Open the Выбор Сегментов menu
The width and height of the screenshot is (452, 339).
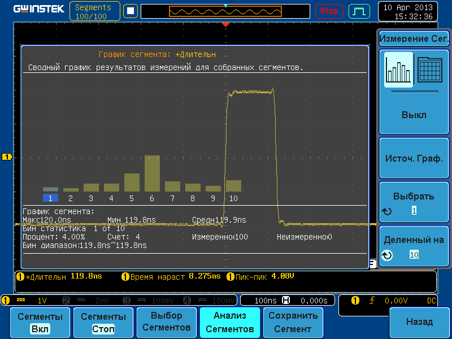pyautogui.click(x=166, y=323)
